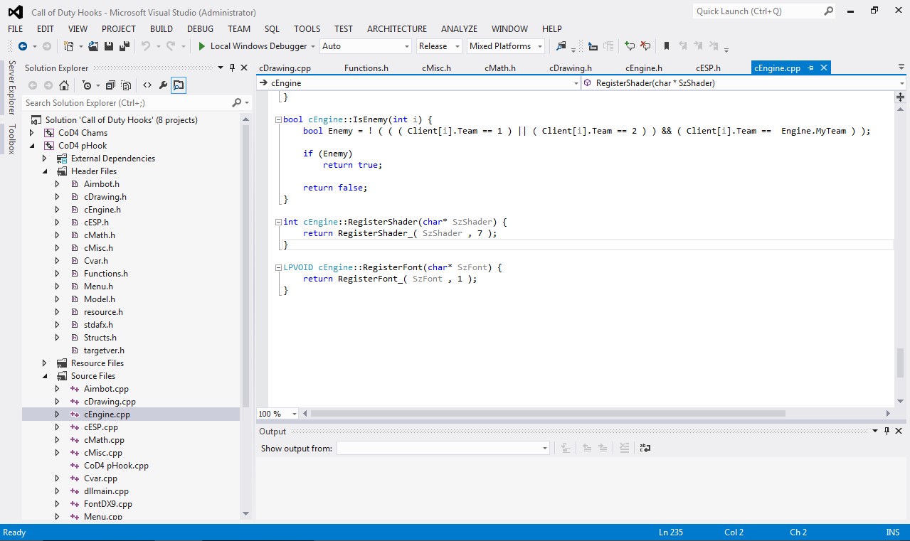The height and width of the screenshot is (541, 910).
Task: Save the current file with the disk icon
Action: pos(109,46)
